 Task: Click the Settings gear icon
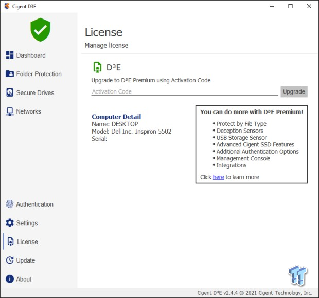pyautogui.click(x=10, y=223)
